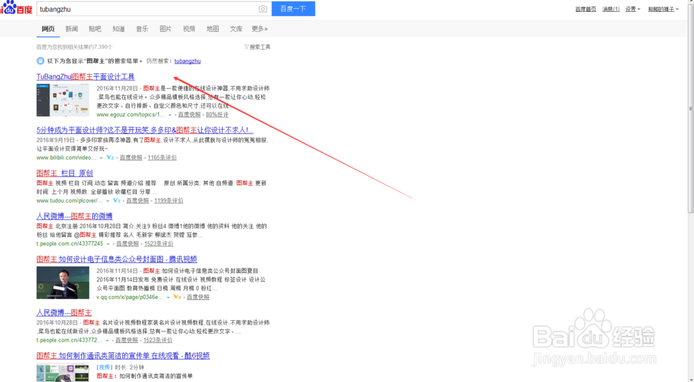Screen dimensions: 694x382
Task: Open 百度快照 for v.qq.com result
Action: click(198, 297)
